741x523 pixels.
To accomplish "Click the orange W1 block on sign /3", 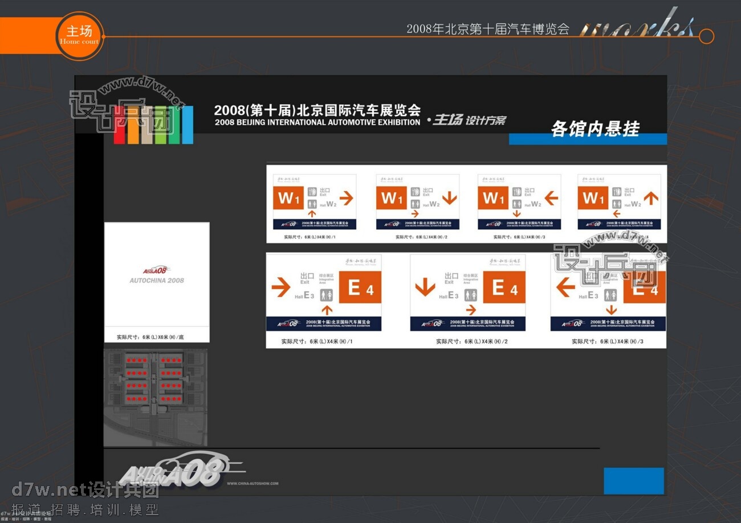I will pyautogui.click(x=493, y=198).
